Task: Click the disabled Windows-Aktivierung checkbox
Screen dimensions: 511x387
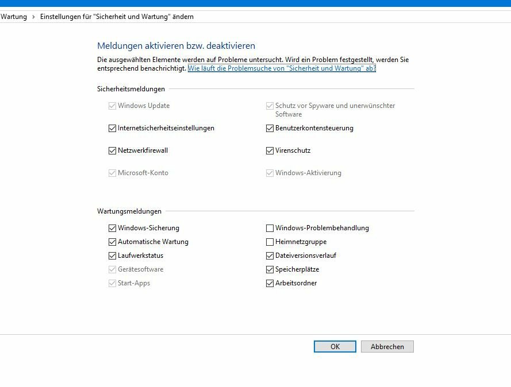Action: pos(270,173)
